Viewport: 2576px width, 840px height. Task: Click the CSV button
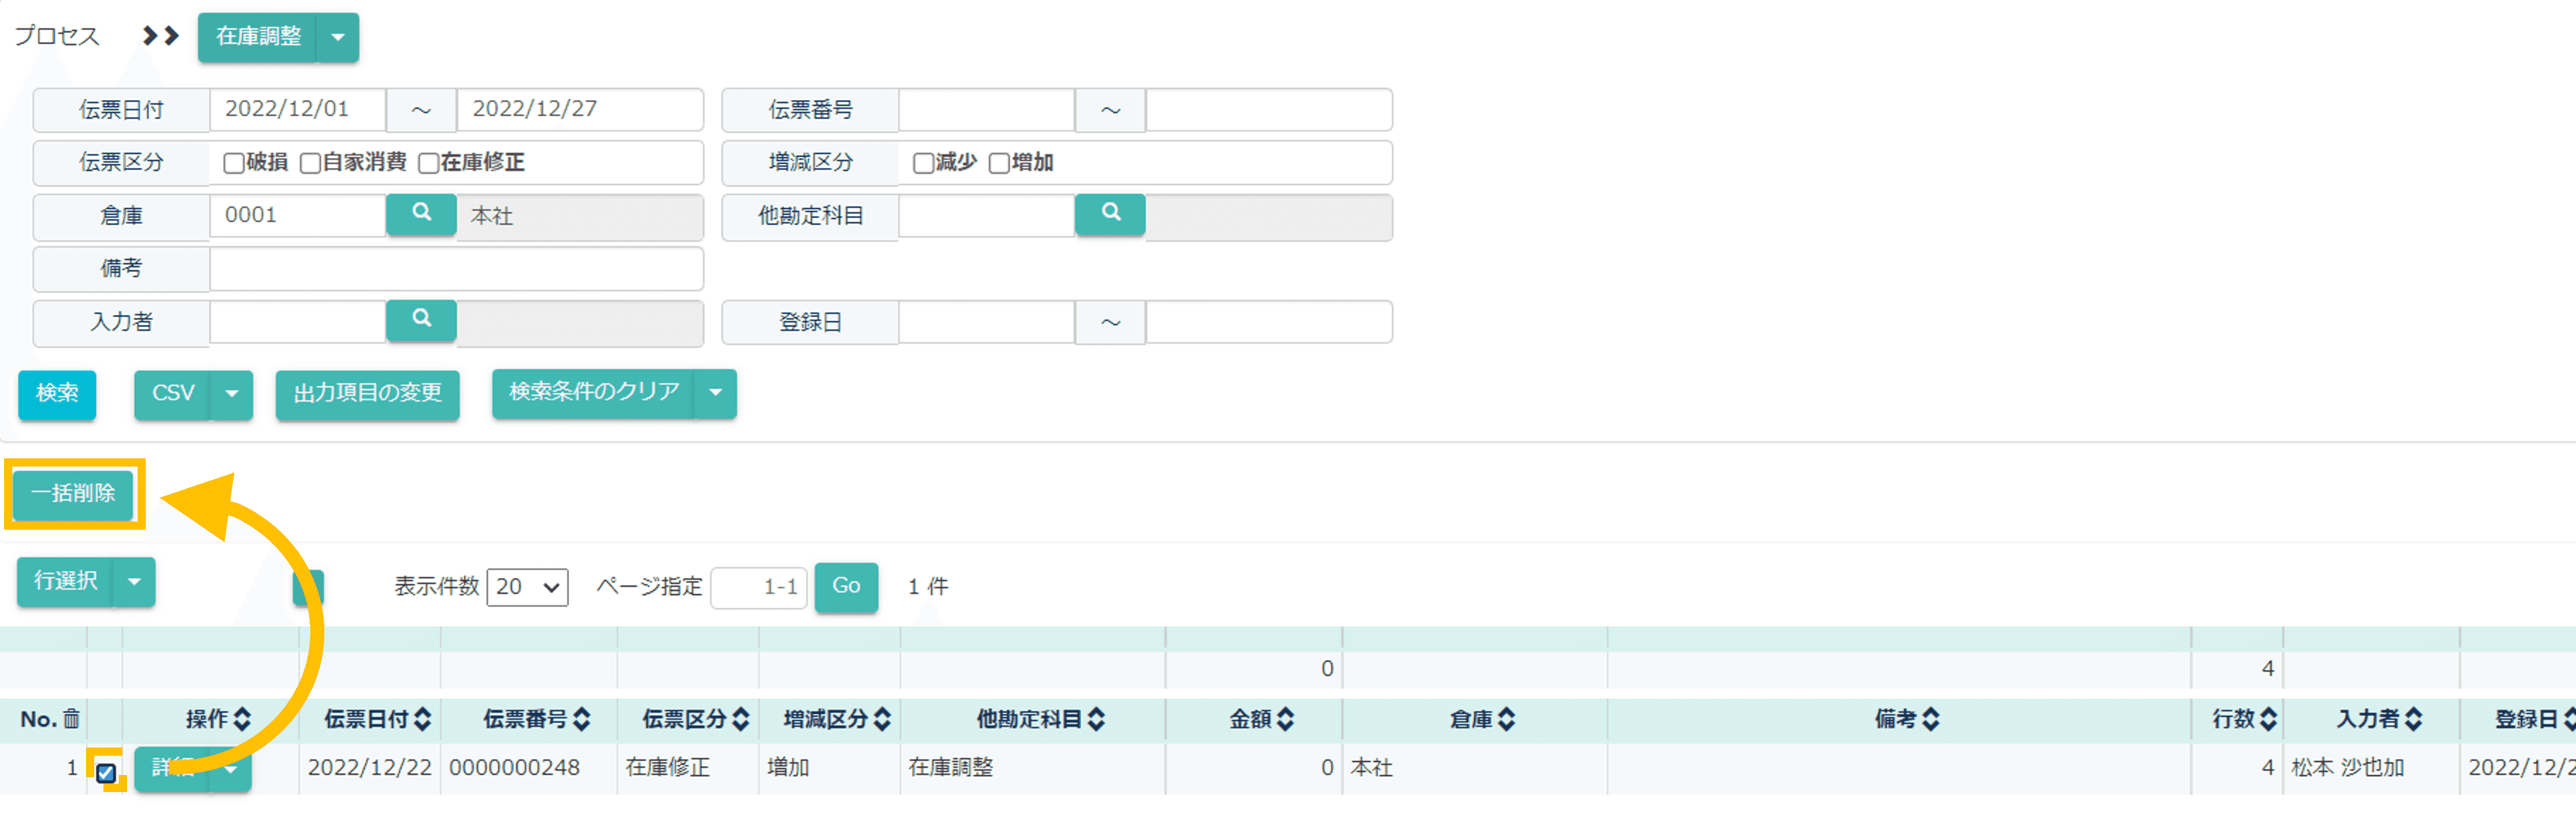coord(173,394)
